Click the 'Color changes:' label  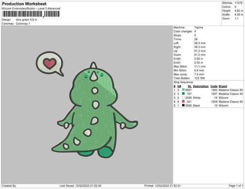[x=183, y=31]
